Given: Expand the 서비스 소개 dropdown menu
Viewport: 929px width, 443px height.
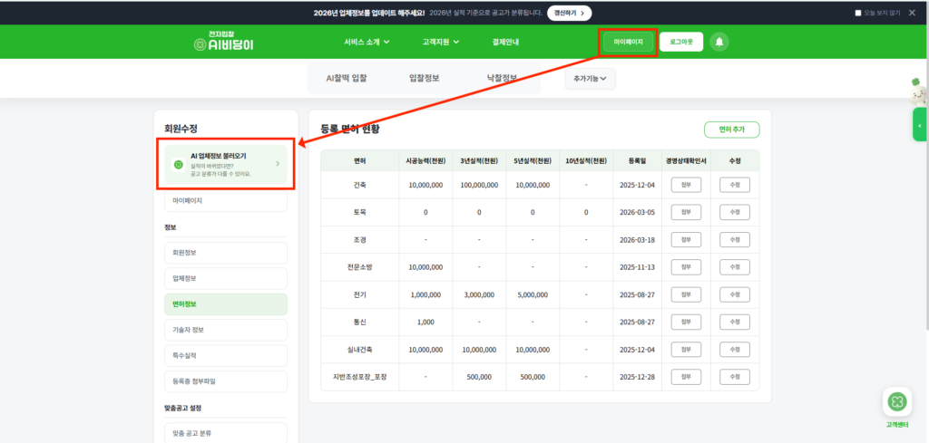Looking at the screenshot, I should [367, 42].
